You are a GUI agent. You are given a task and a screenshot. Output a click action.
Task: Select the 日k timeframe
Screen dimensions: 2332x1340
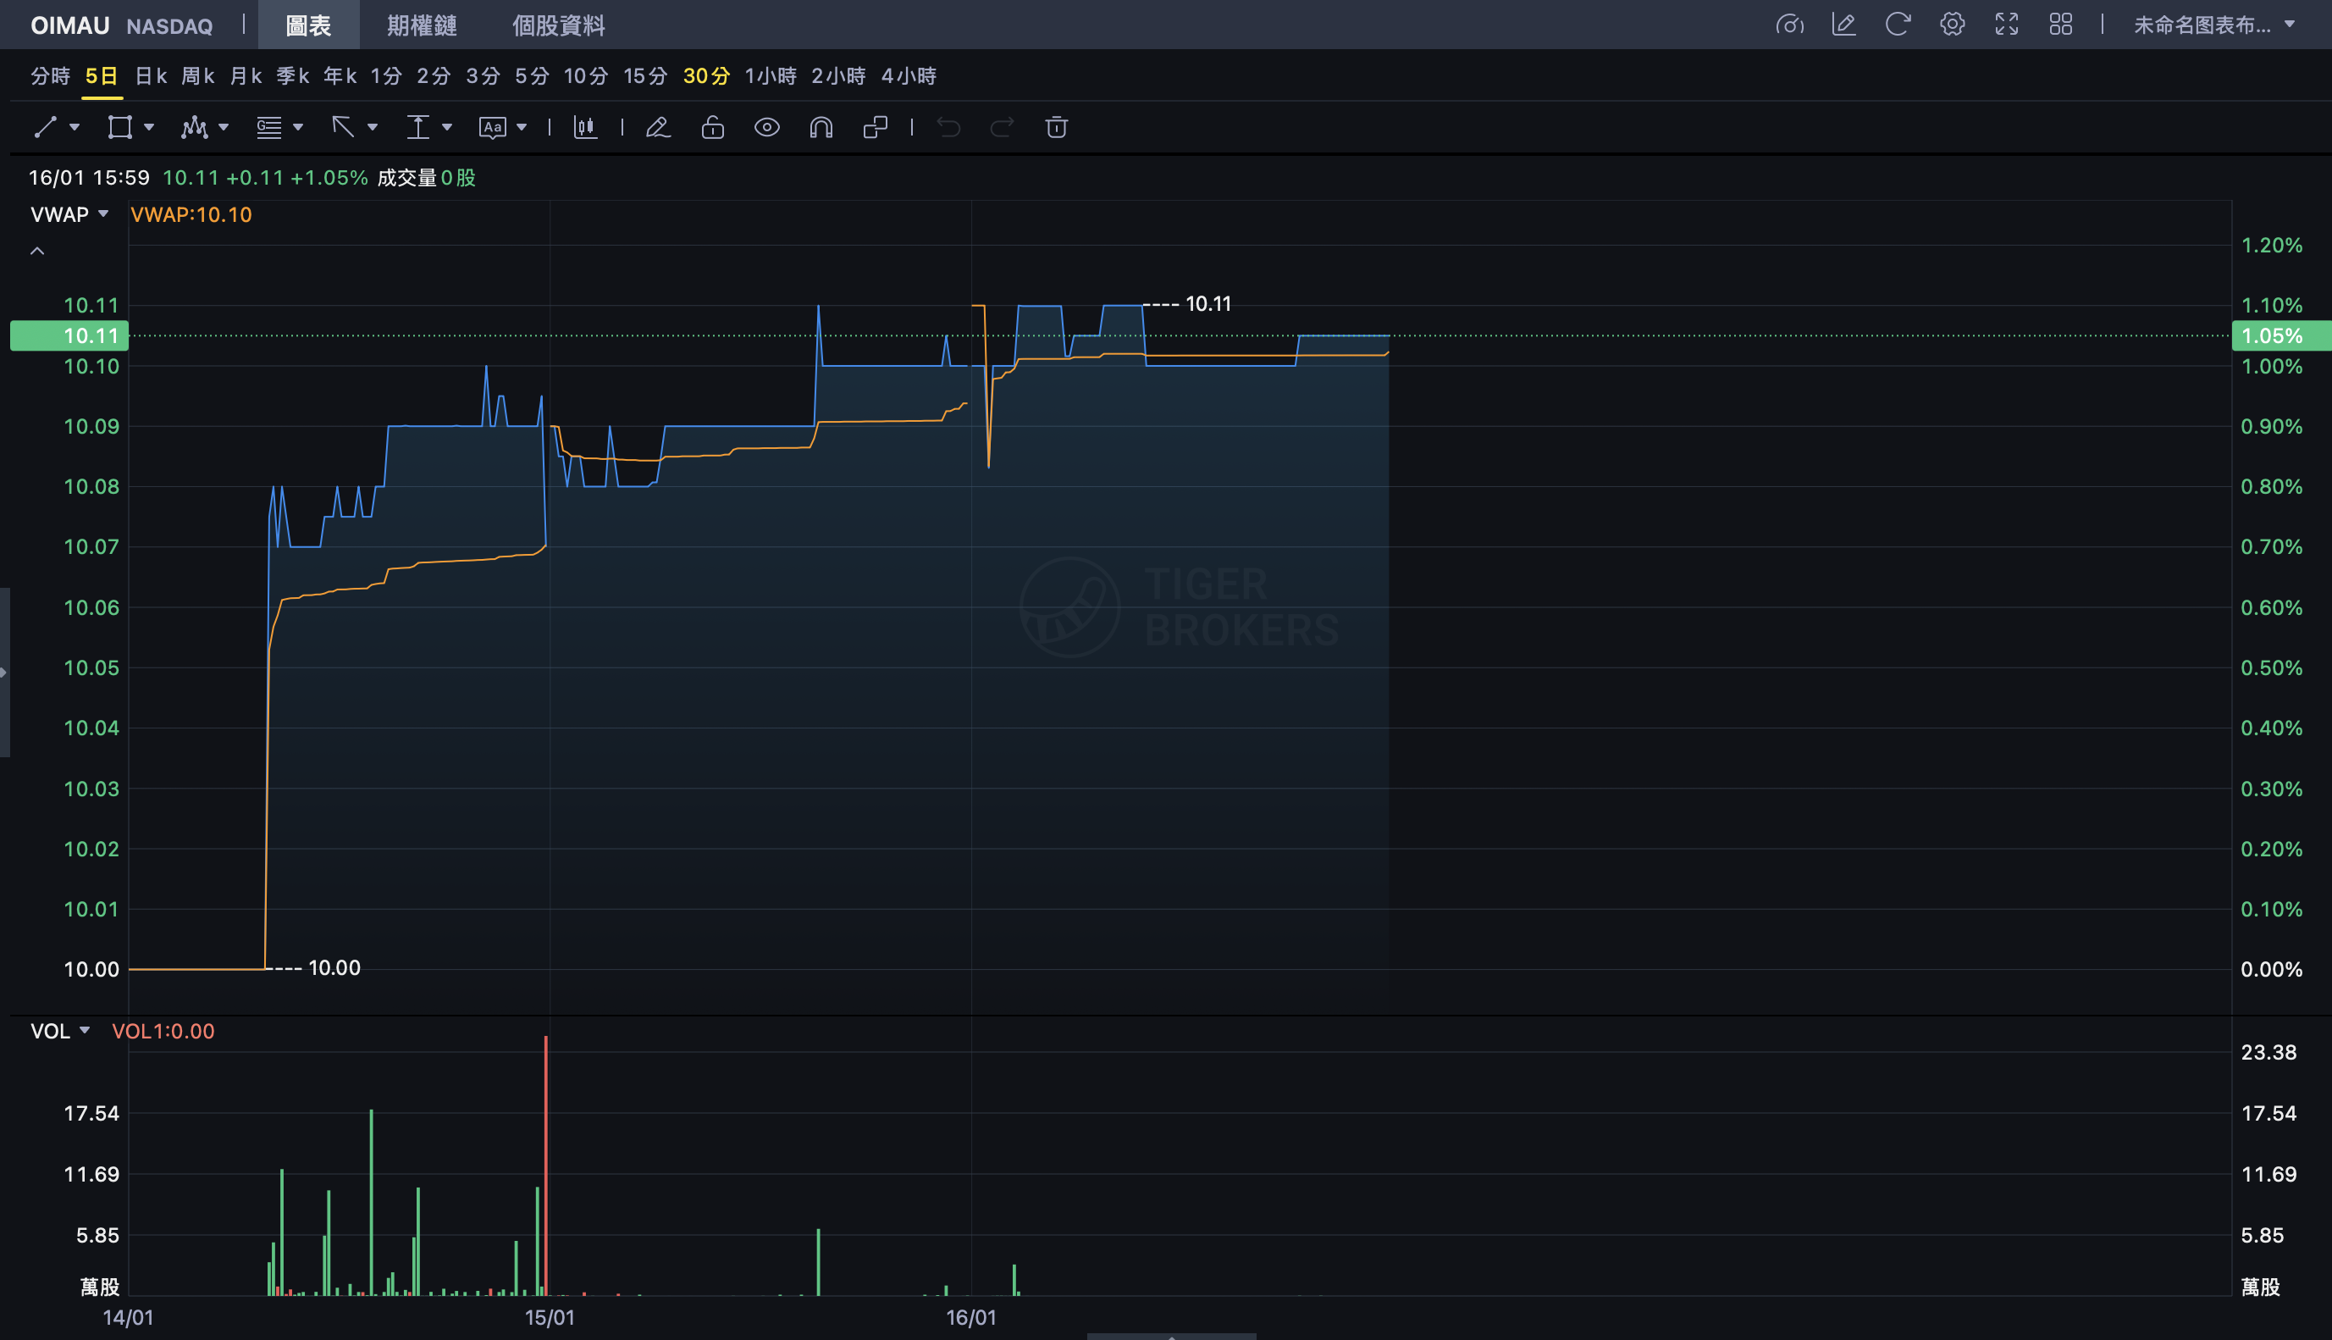(x=151, y=75)
